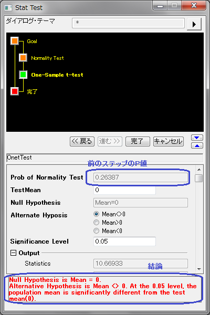This screenshot has width=210, height=315.
Task: Click the settings panel scrollbar thumb
Action: click(199, 178)
